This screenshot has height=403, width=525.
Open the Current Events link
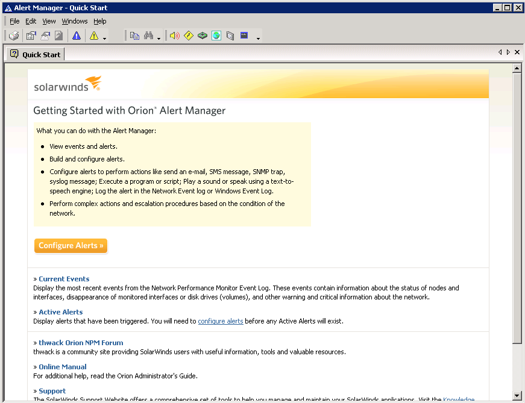coord(64,279)
